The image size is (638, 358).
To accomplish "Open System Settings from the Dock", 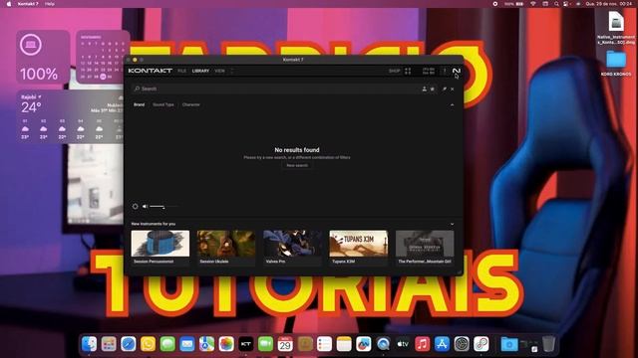I will click(x=462, y=344).
